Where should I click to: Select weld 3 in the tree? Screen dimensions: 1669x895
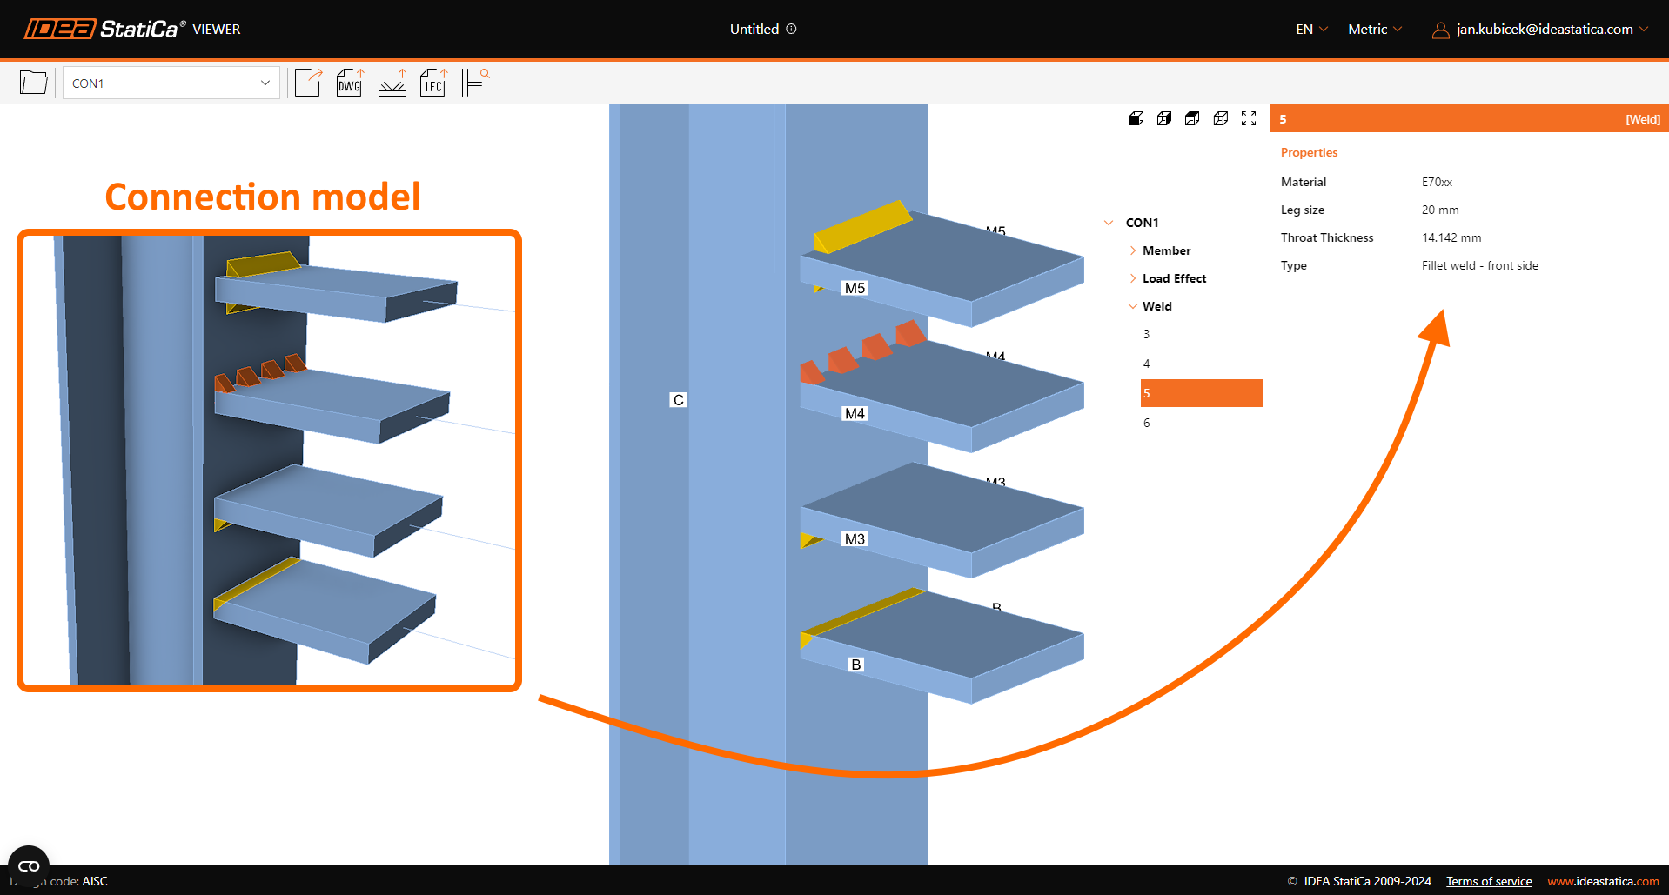coord(1146,334)
